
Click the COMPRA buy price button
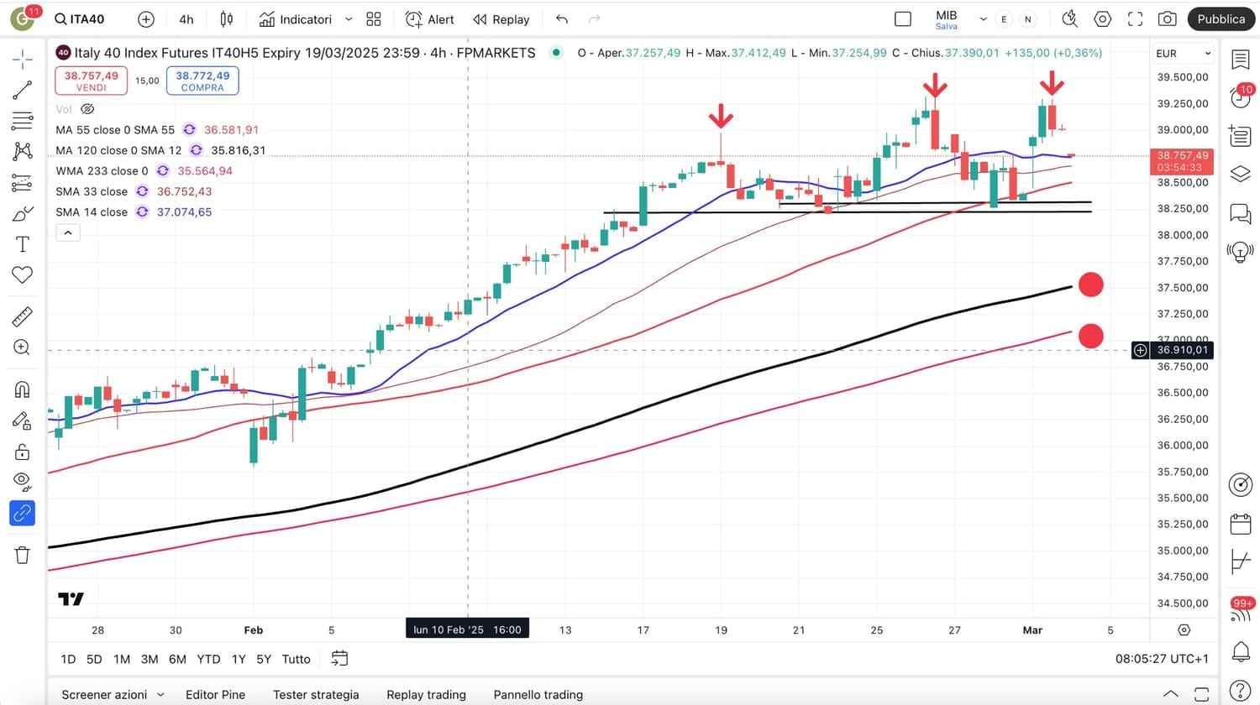pyautogui.click(x=202, y=81)
